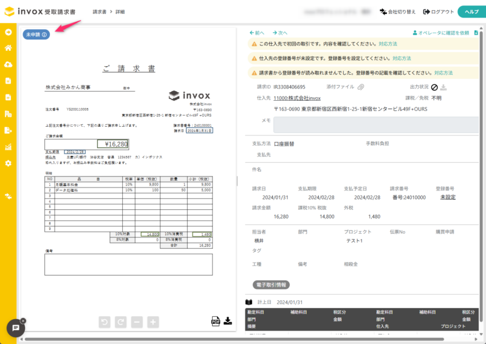Click the 未申請 status badge
Screen dimensions: 486x344
click(36, 35)
